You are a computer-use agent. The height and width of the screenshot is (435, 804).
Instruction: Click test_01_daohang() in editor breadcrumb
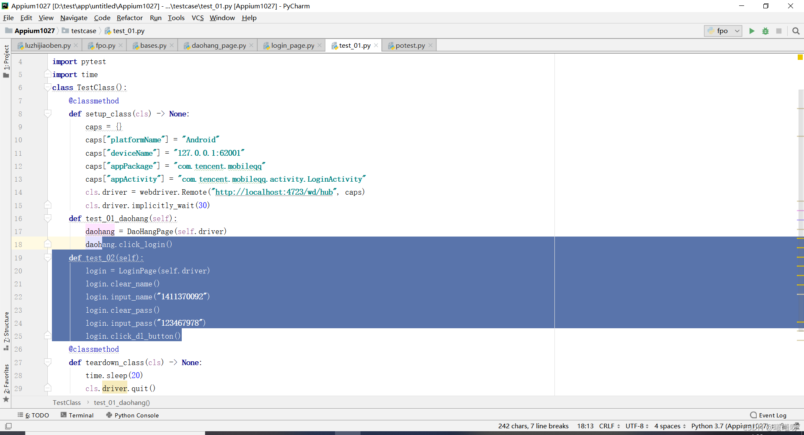(x=122, y=402)
